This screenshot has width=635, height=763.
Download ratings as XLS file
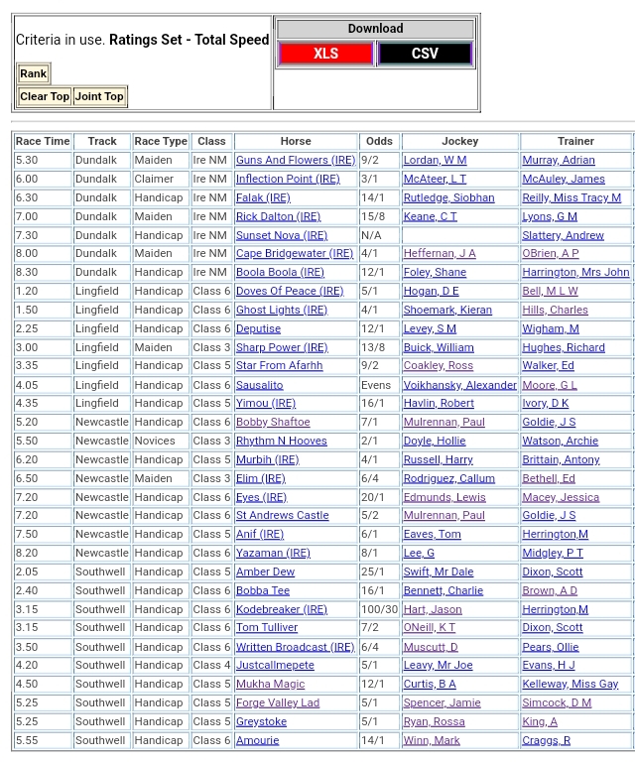point(325,54)
